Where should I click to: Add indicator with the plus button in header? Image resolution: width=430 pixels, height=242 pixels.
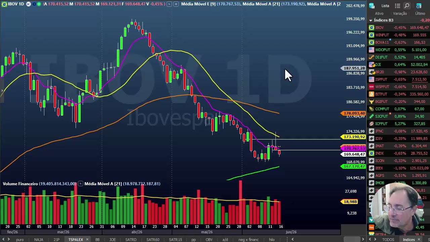pyautogui.click(x=176, y=4)
